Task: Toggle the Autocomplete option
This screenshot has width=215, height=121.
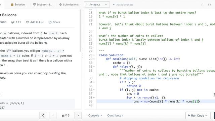Action: coord(123,5)
